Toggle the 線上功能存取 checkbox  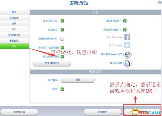[62, 21]
